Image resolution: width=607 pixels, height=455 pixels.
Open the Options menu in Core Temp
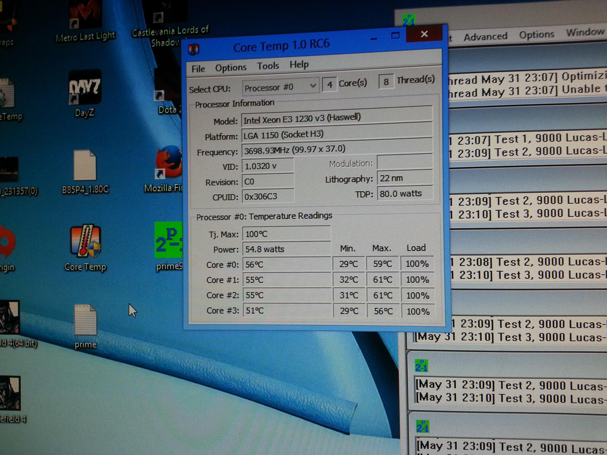tap(230, 67)
